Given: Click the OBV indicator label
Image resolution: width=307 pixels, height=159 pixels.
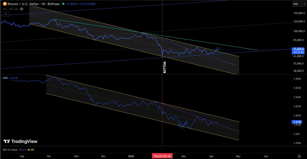Looking at the screenshot, I should click(6, 78).
